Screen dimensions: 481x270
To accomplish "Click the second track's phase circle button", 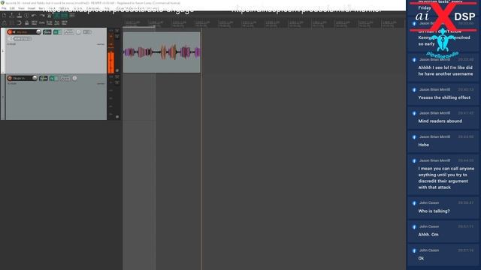I will tap(74, 78).
